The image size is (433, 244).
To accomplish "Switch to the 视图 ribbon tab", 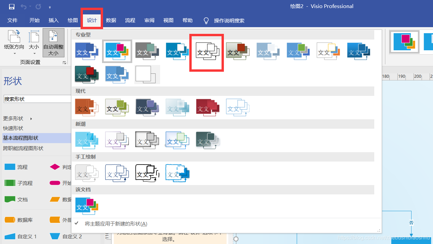I will 168,20.
